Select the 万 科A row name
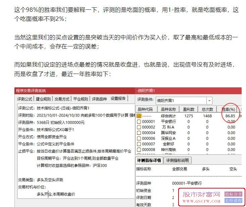The width and height of the screenshot is (246, 207). pyautogui.click(x=168, y=127)
